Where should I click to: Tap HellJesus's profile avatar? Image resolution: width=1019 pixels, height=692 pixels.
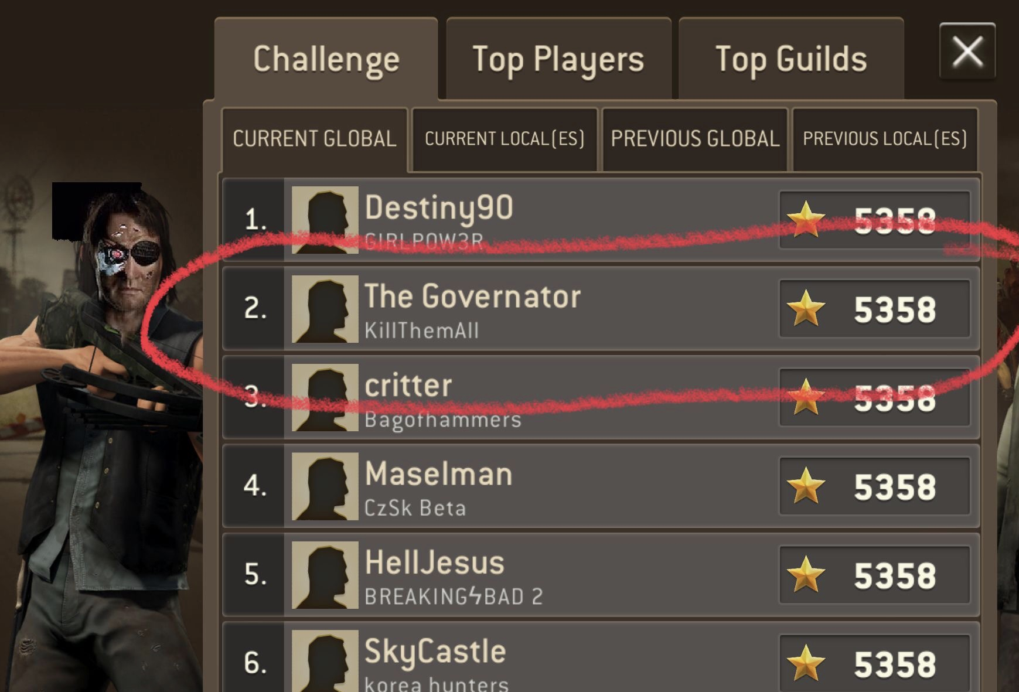click(325, 575)
